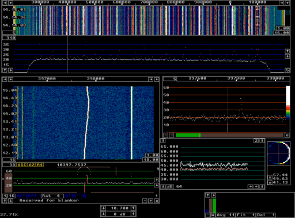Click the W icon in bottom panel
The height and width of the screenshot is (218, 295).
[213, 215]
